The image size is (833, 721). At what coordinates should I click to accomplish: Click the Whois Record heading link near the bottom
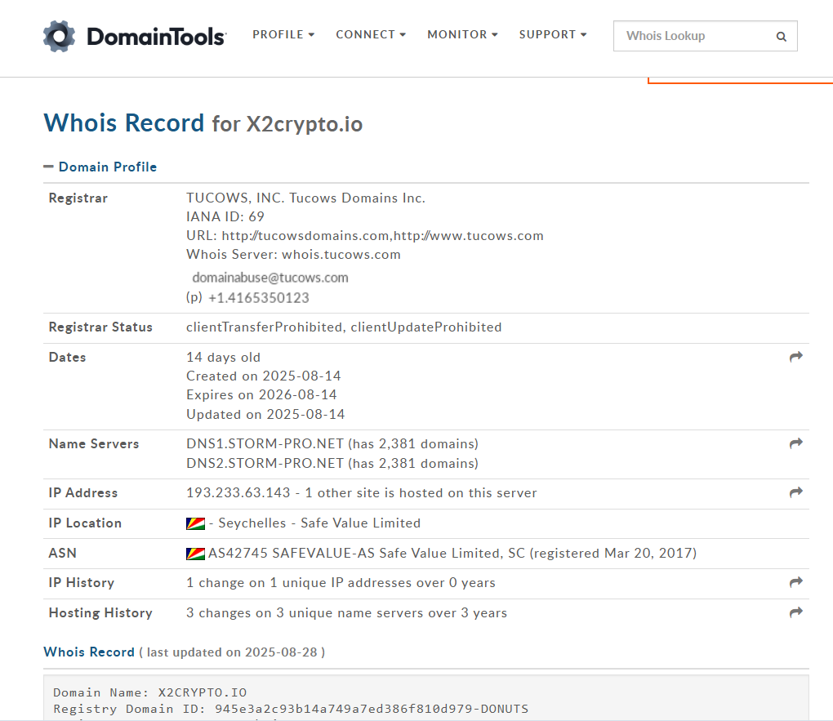(x=89, y=652)
